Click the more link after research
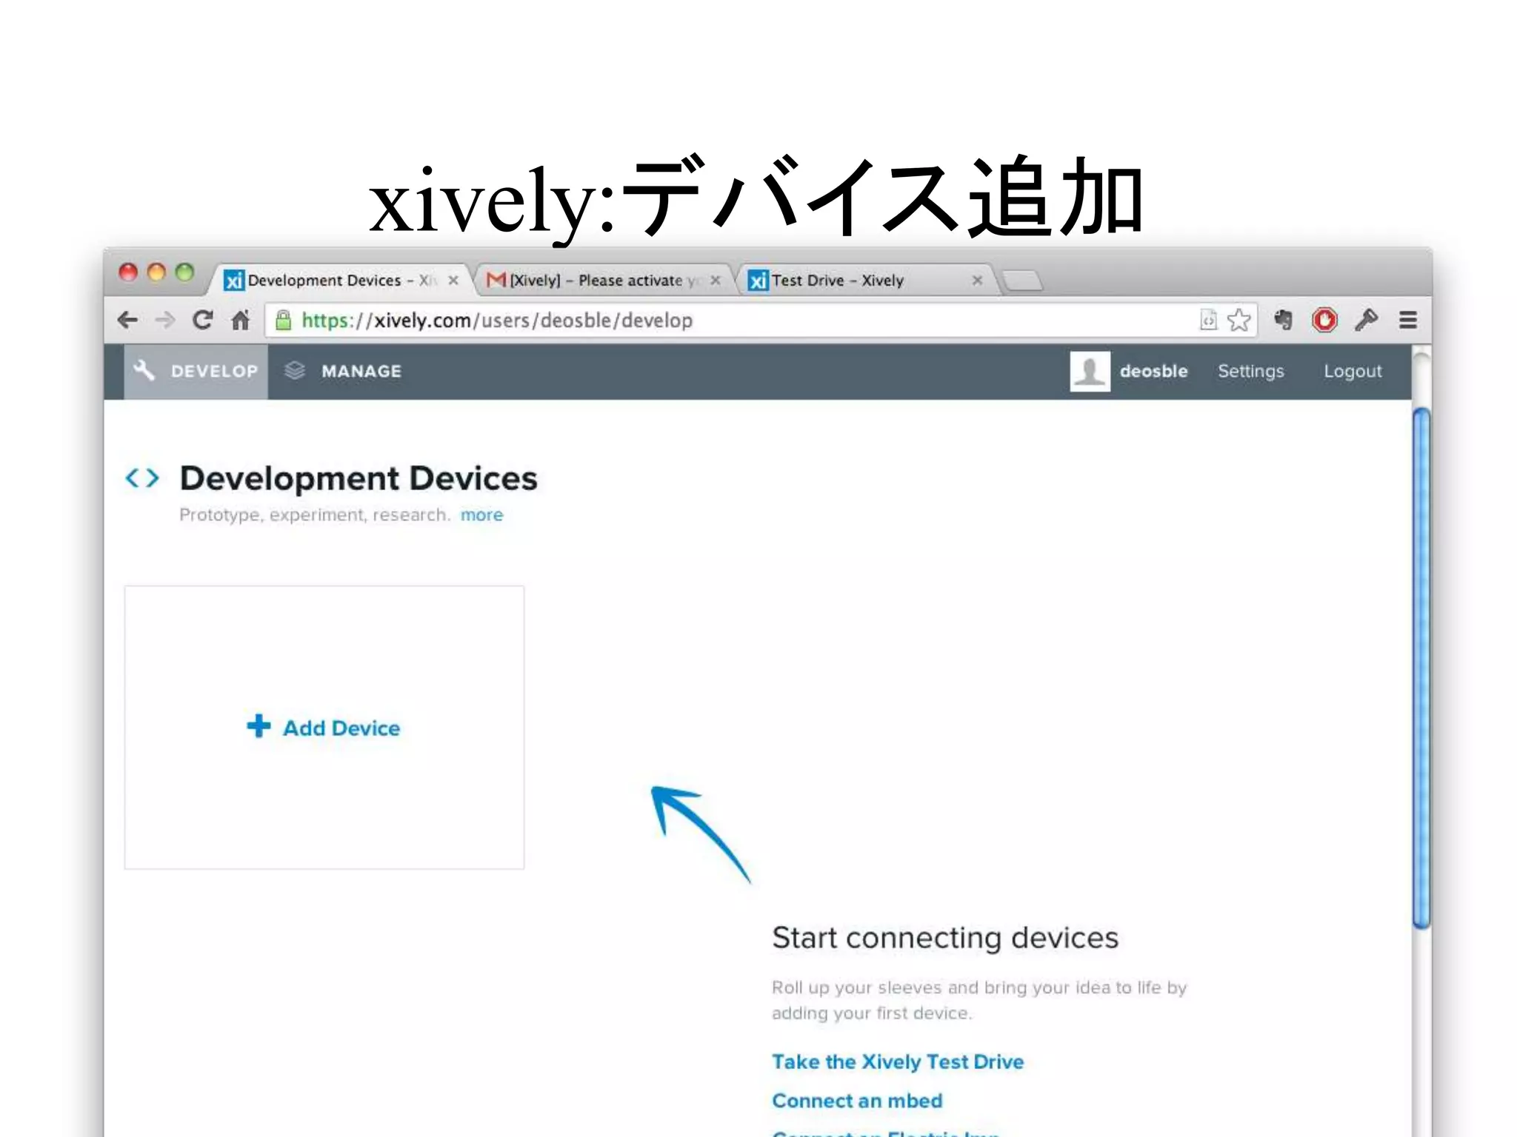This screenshot has height=1137, width=1517. pyautogui.click(x=481, y=514)
